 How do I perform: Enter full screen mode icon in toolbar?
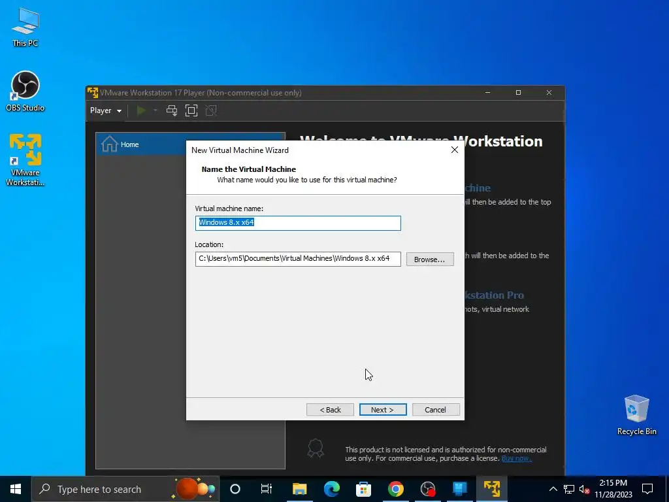(191, 110)
